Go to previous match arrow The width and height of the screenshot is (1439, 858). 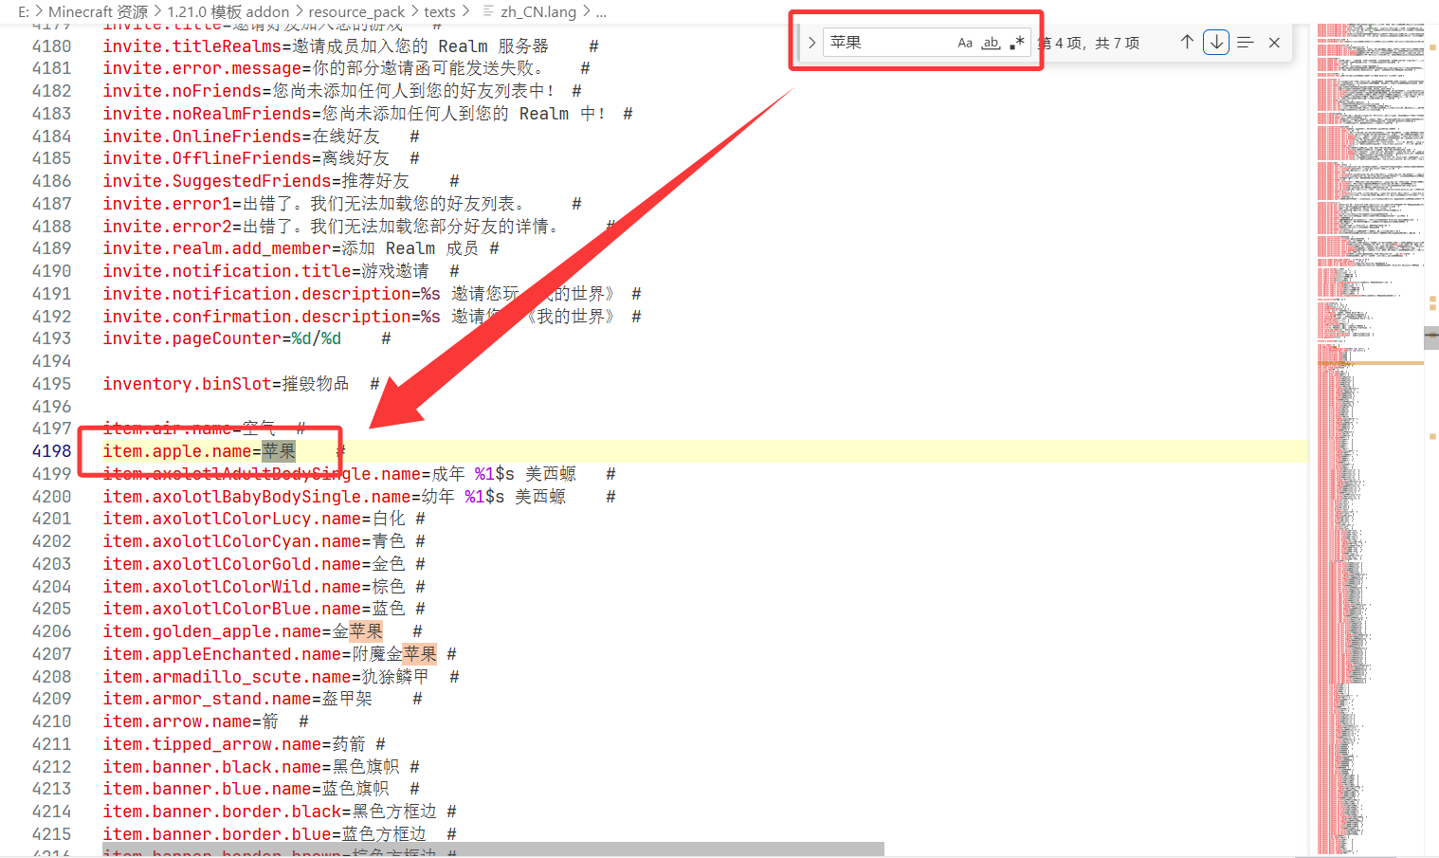tap(1187, 43)
